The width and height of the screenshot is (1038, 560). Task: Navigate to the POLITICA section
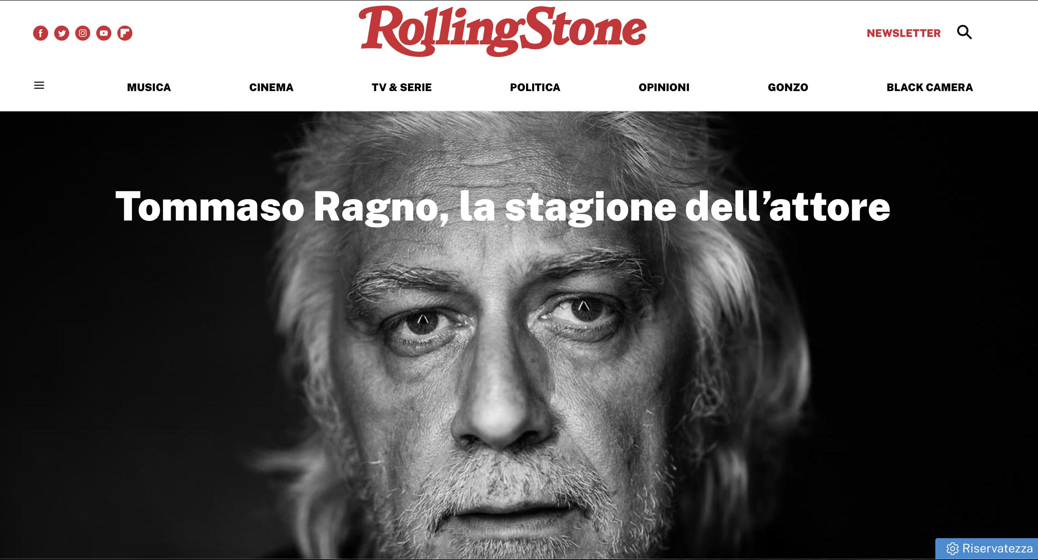click(535, 87)
